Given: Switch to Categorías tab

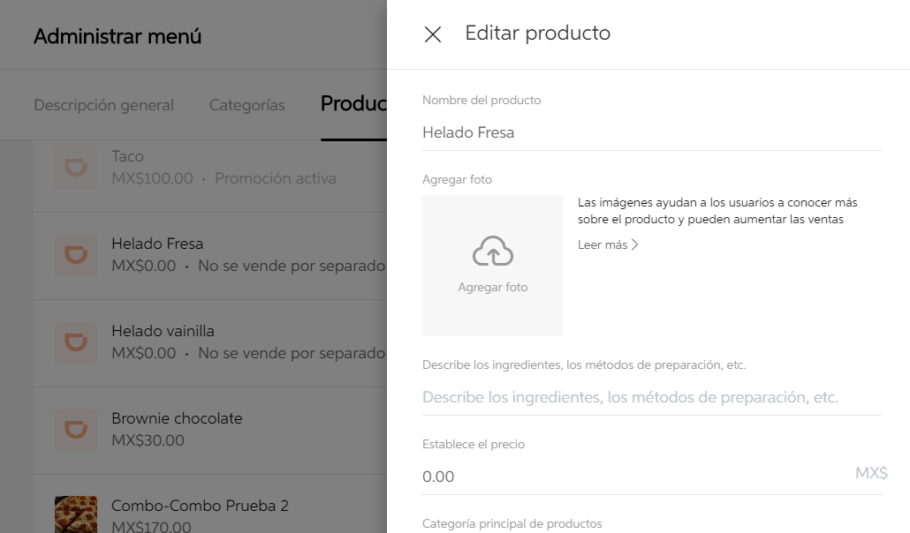Looking at the screenshot, I should 246,105.
